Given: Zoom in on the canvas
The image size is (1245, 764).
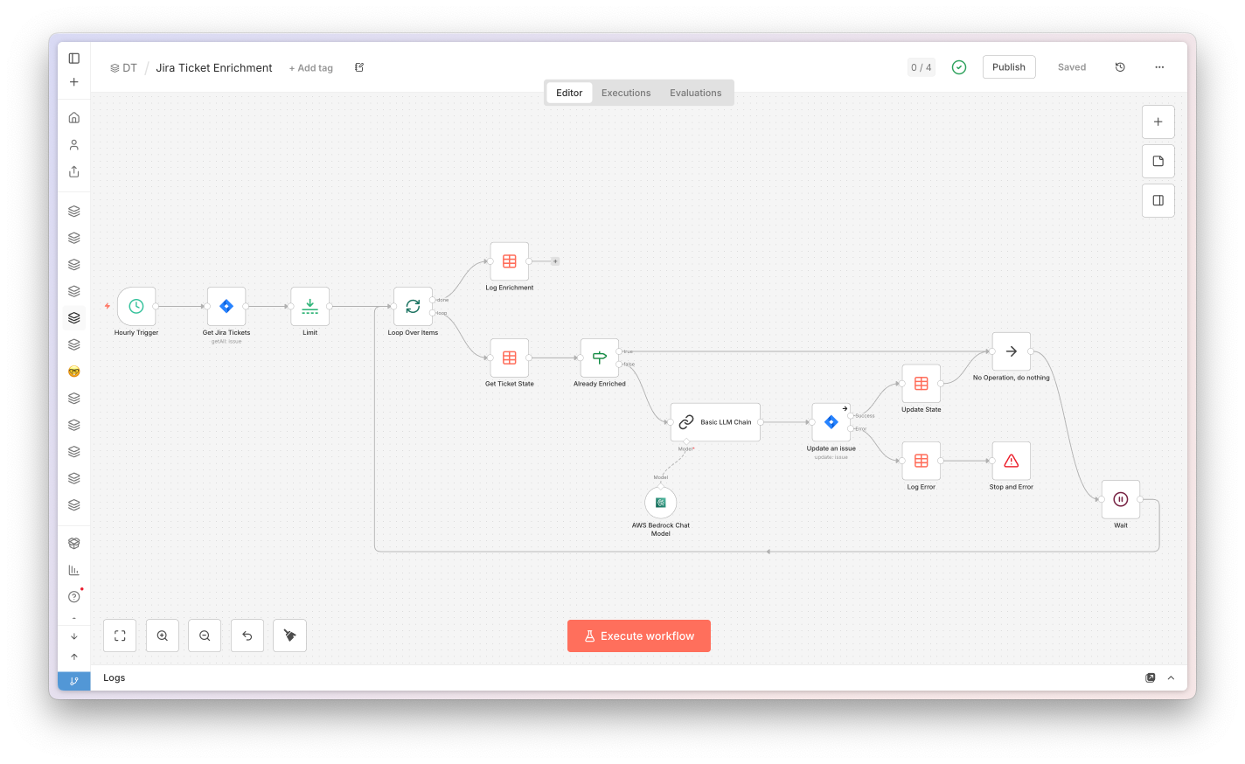Looking at the screenshot, I should pyautogui.click(x=163, y=636).
